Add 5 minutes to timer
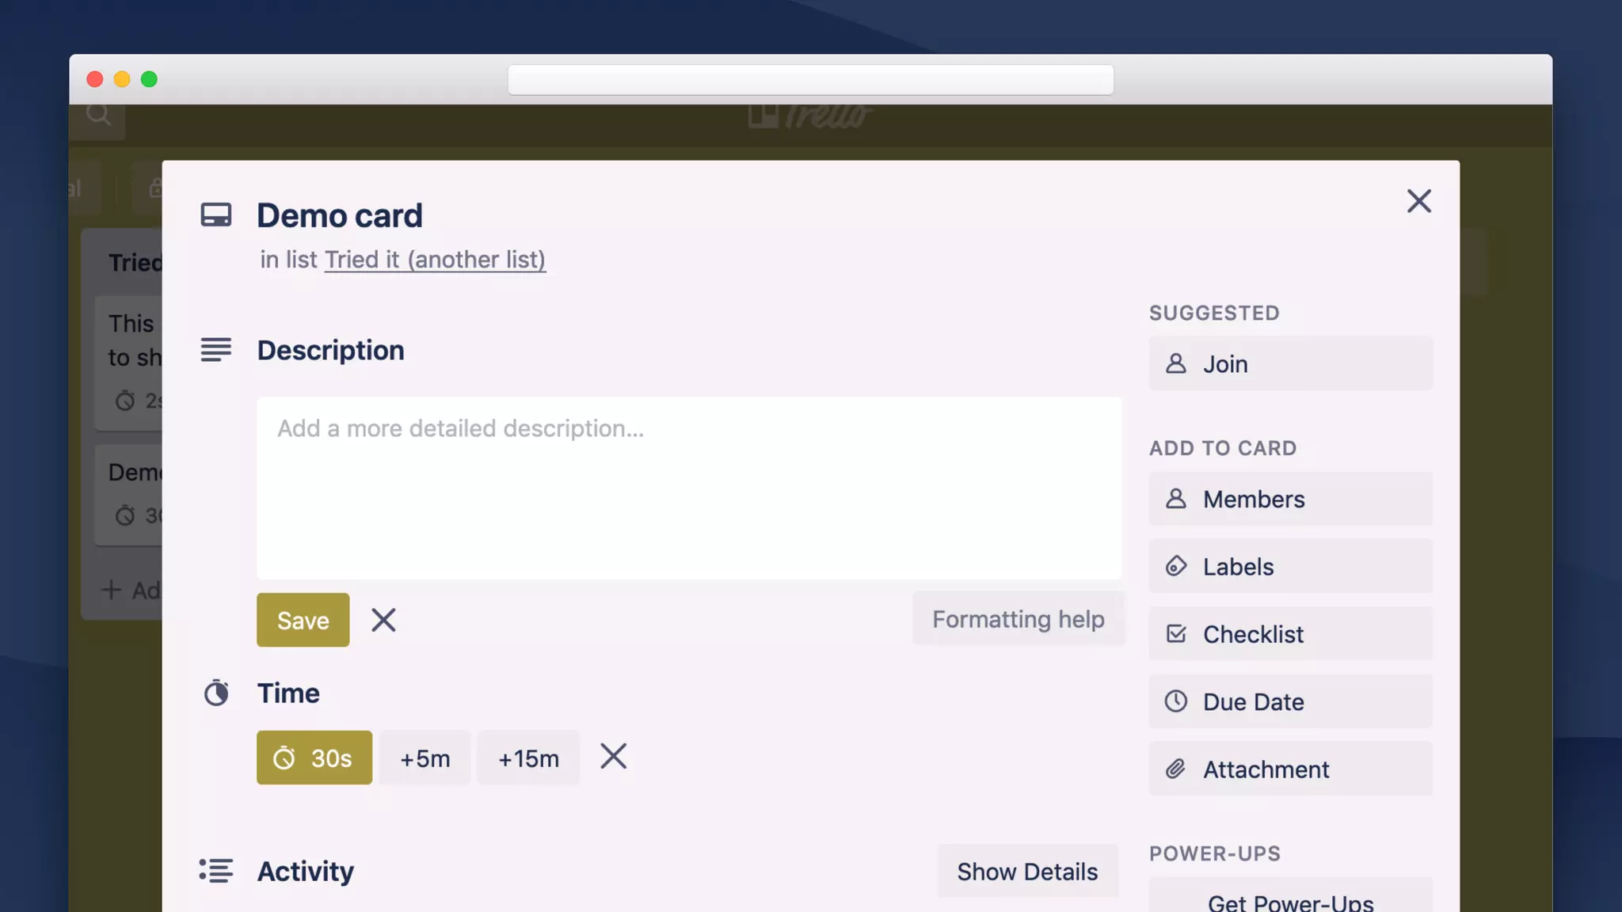This screenshot has width=1622, height=912. pos(425,758)
